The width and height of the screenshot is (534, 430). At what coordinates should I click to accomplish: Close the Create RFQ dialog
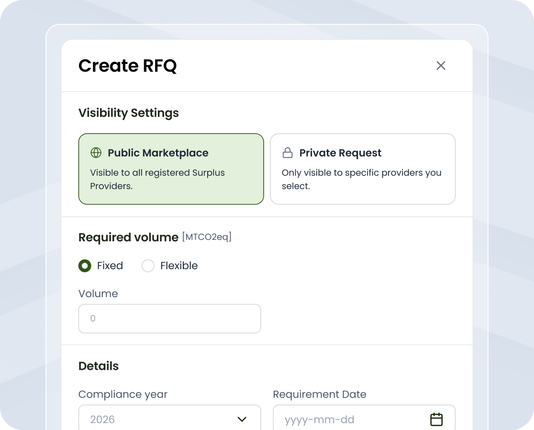tap(441, 65)
